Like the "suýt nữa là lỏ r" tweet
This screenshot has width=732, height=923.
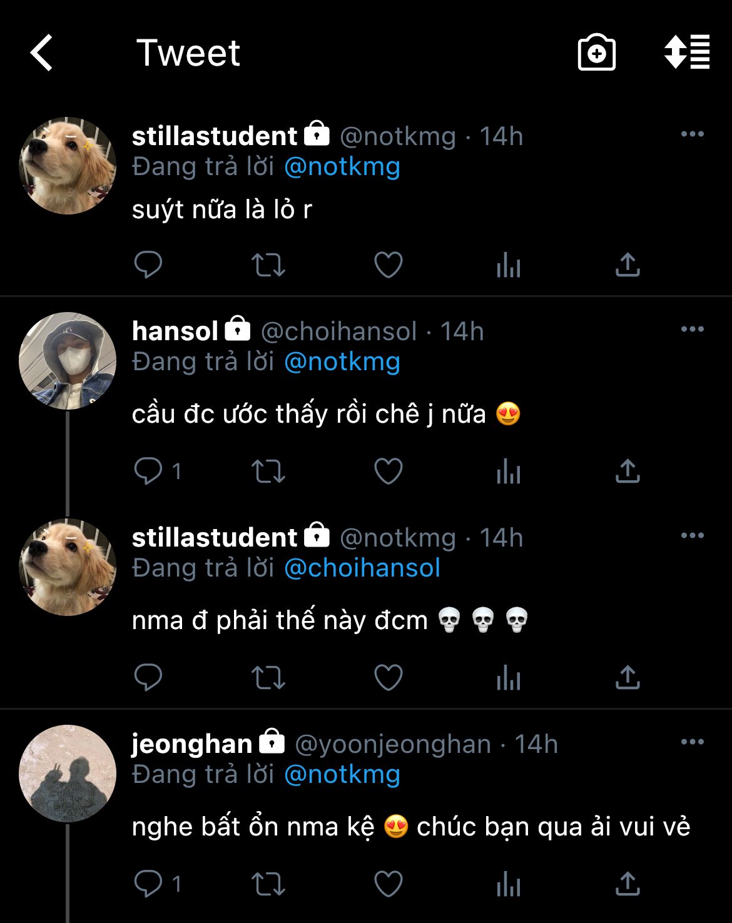[388, 265]
